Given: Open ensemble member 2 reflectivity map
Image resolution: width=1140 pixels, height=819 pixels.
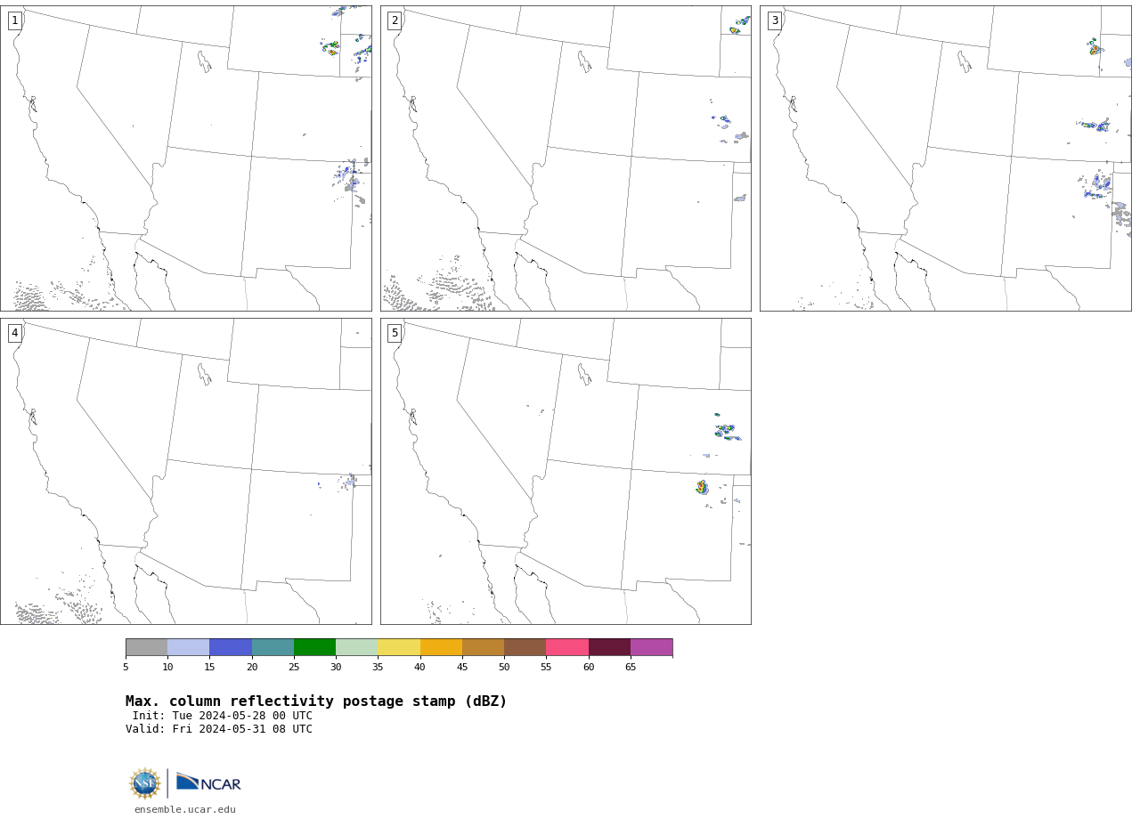Looking at the screenshot, I should click(566, 158).
